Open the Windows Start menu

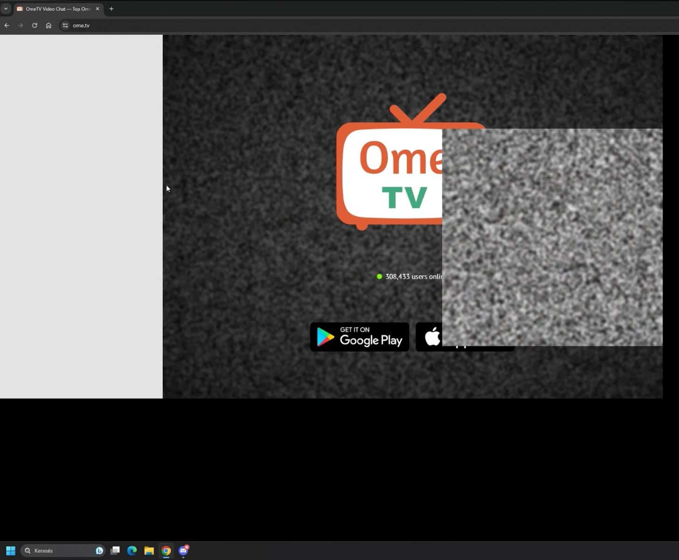point(10,551)
